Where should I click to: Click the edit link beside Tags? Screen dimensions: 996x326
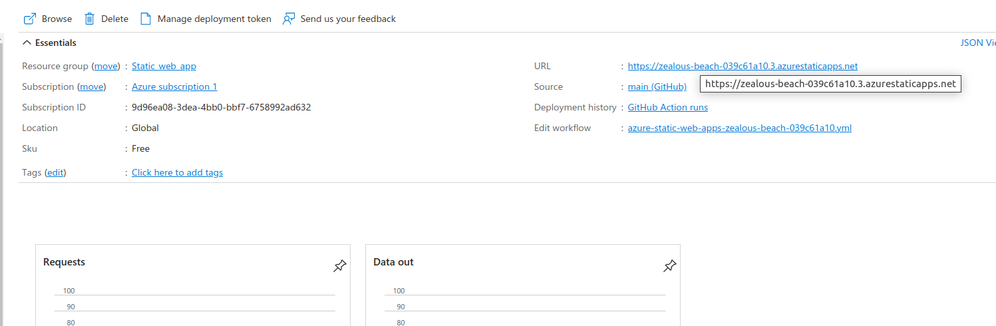pyautogui.click(x=55, y=172)
